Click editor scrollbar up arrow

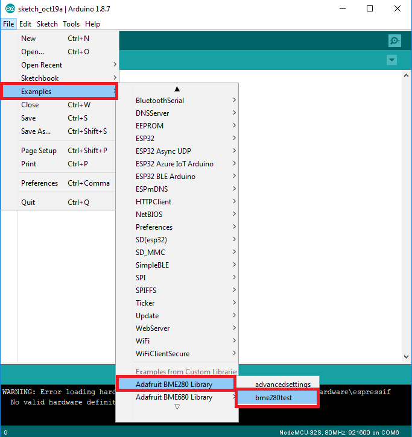pos(406,75)
